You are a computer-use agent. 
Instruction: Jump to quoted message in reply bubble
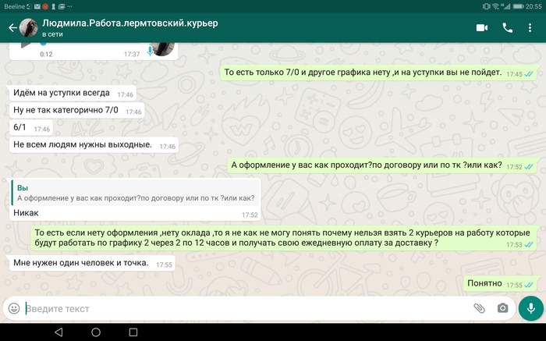coord(135,193)
